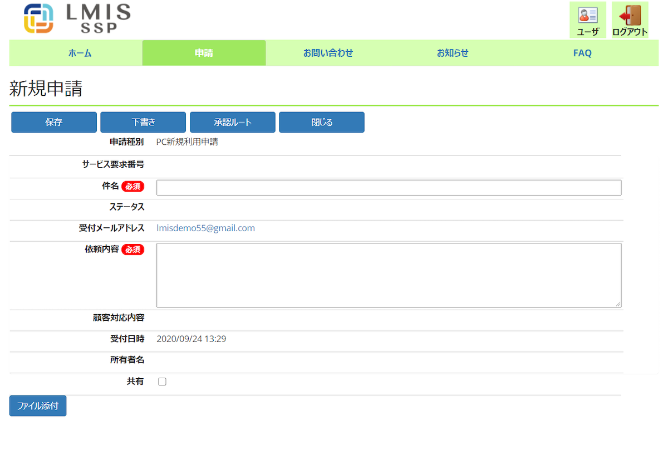Click the 所有者名 label
This screenshot has width=668, height=459.
pos(127,360)
